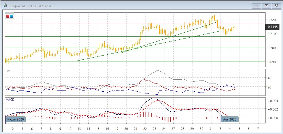
Task: Click the 0.7000 price axis label
Action: (x=272, y=48)
